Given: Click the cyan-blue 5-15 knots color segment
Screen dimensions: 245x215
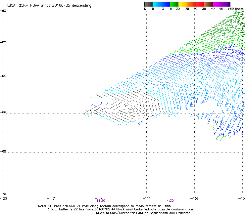Looking at the screenshot, I should tap(161, 4).
